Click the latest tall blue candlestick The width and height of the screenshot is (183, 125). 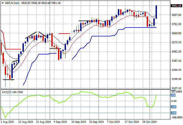tap(156, 12)
